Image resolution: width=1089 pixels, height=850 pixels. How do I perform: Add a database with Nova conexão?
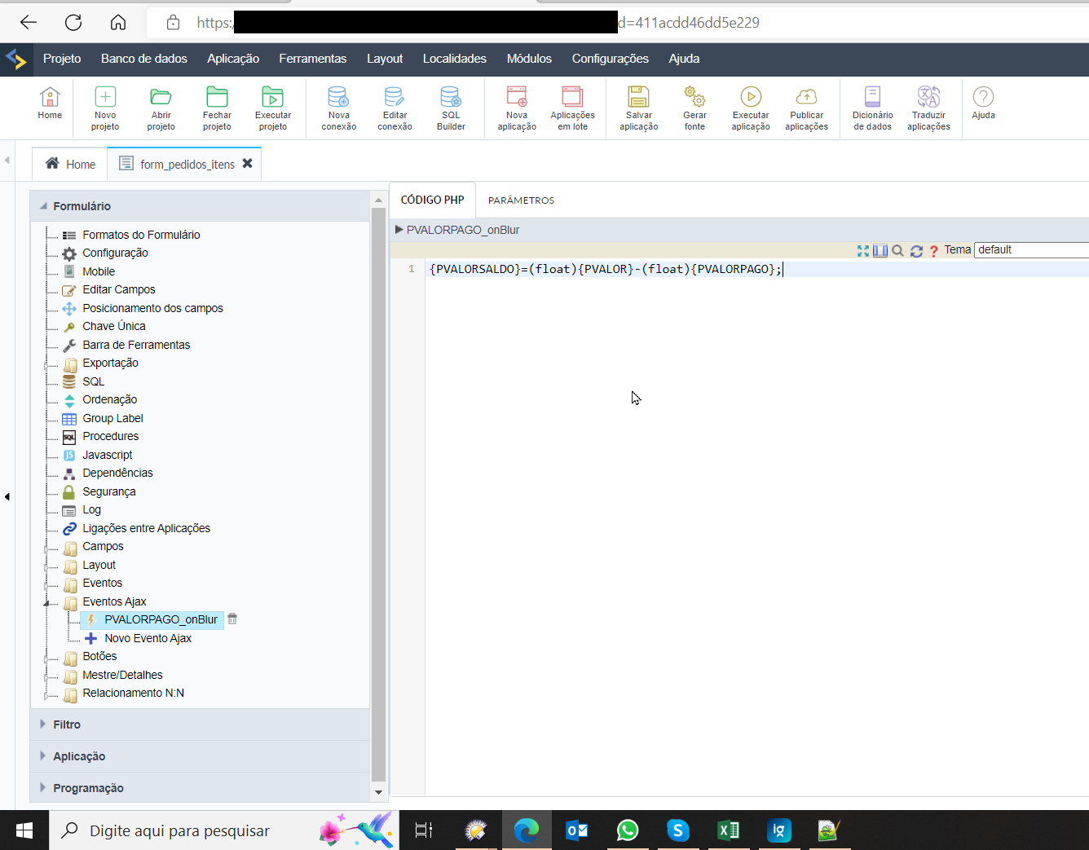point(339,108)
